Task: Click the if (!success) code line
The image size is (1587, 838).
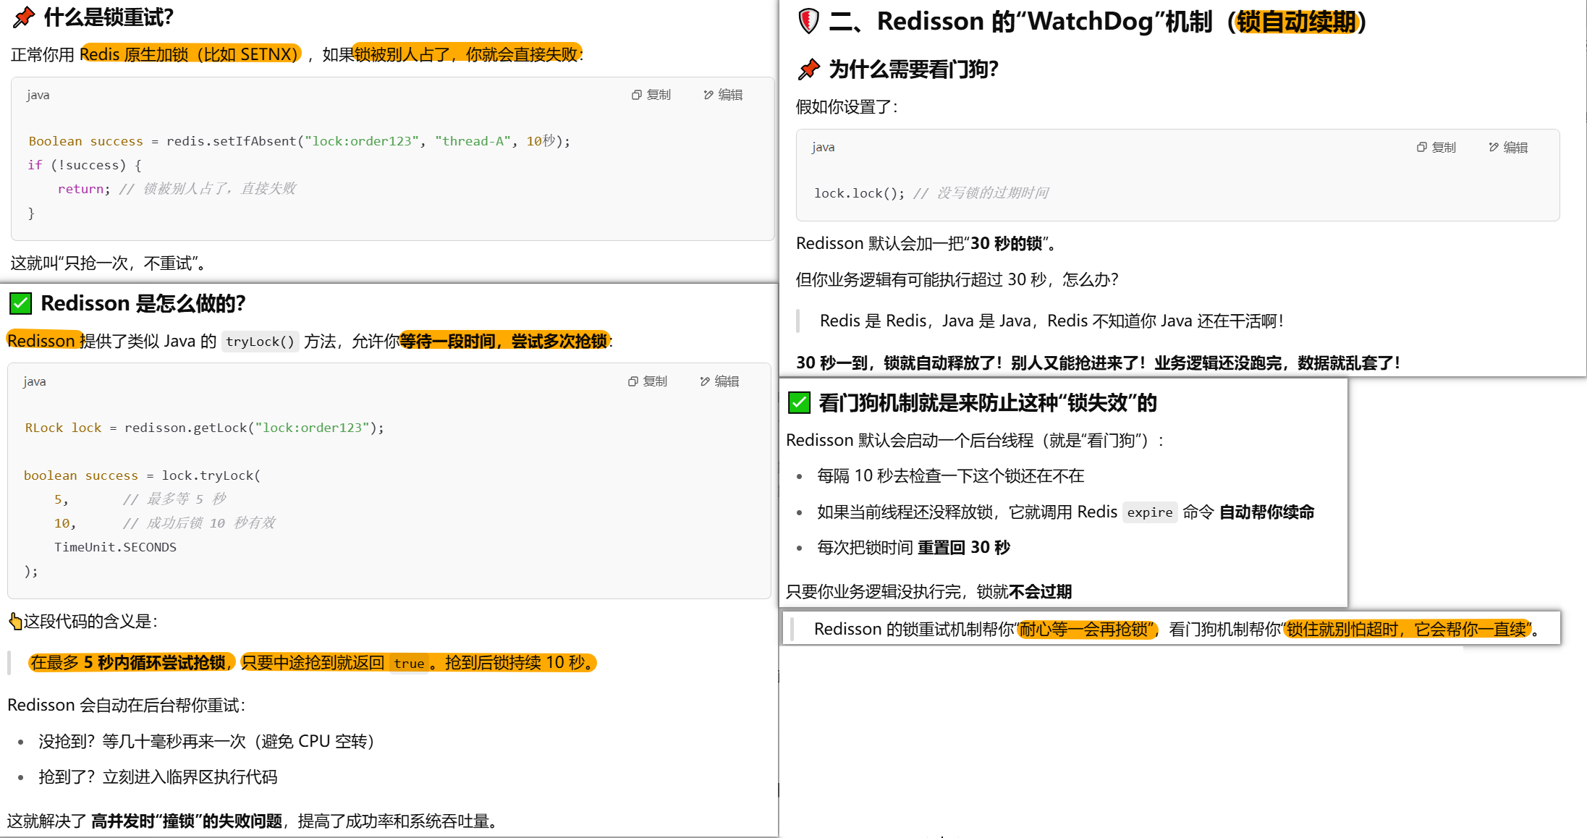Action: (85, 165)
